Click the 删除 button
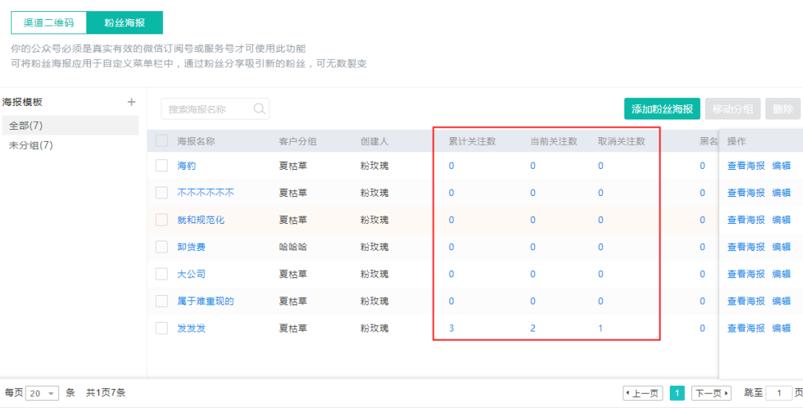The height and width of the screenshot is (408, 803). 782,109
